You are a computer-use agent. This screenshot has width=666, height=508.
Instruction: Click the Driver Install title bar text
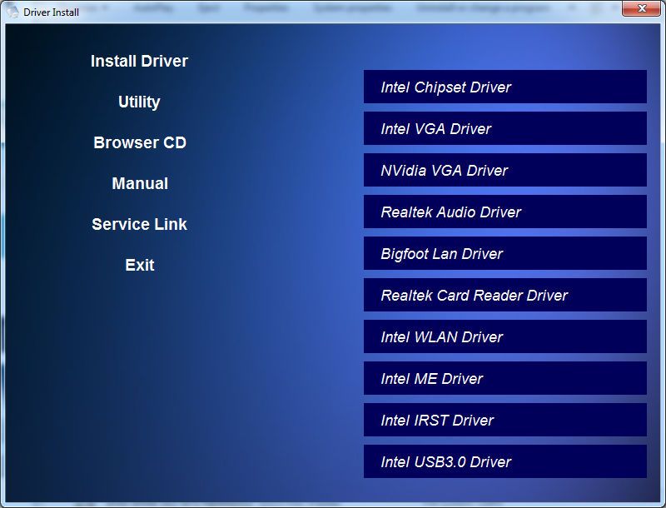52,12
